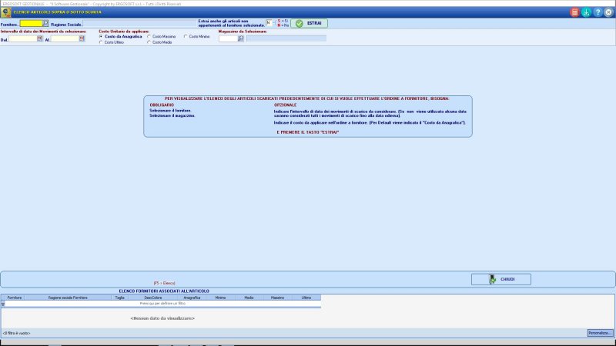
Task: Click the green download icon in the title bar
Action: point(586,12)
